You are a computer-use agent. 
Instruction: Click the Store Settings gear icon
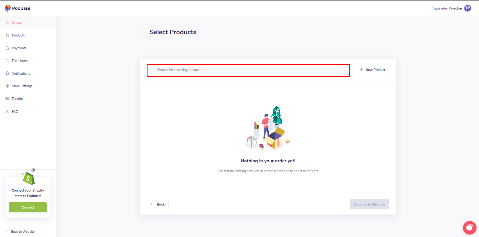[x=7, y=86]
